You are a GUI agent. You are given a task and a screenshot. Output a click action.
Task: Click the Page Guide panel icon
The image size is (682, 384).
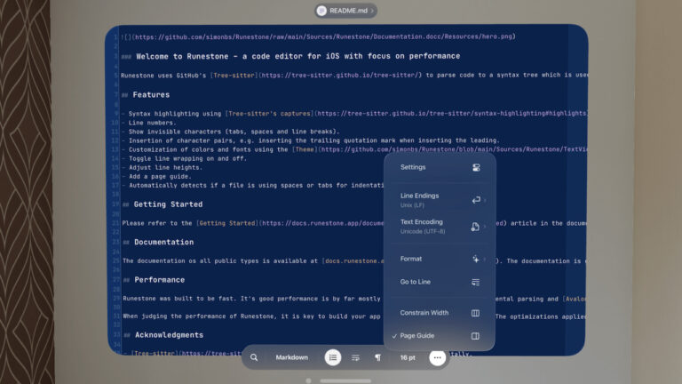(475, 336)
